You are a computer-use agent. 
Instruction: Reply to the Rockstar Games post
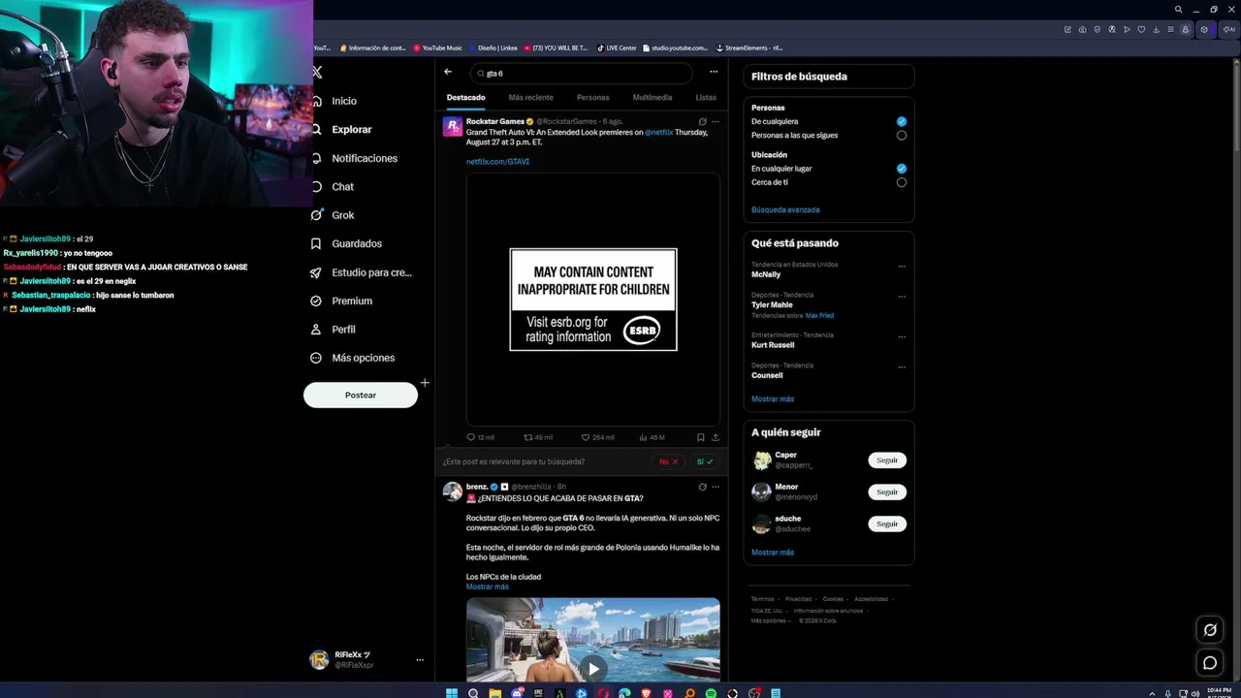(x=480, y=437)
